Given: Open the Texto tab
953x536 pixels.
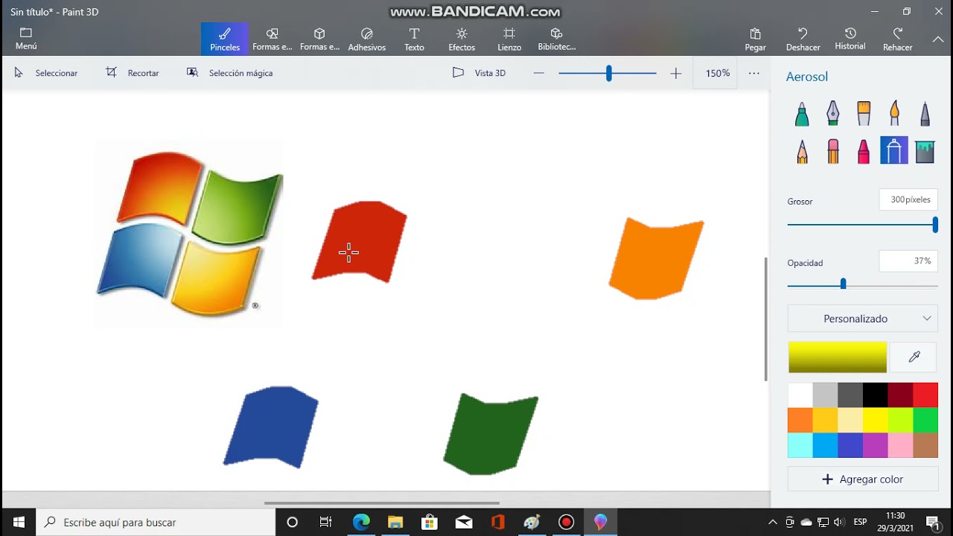Looking at the screenshot, I should pos(414,39).
